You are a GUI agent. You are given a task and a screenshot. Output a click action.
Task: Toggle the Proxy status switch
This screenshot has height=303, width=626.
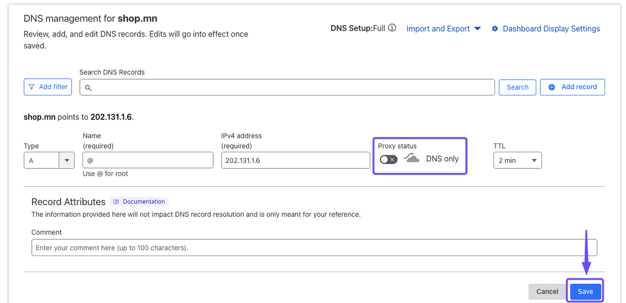pyautogui.click(x=389, y=159)
